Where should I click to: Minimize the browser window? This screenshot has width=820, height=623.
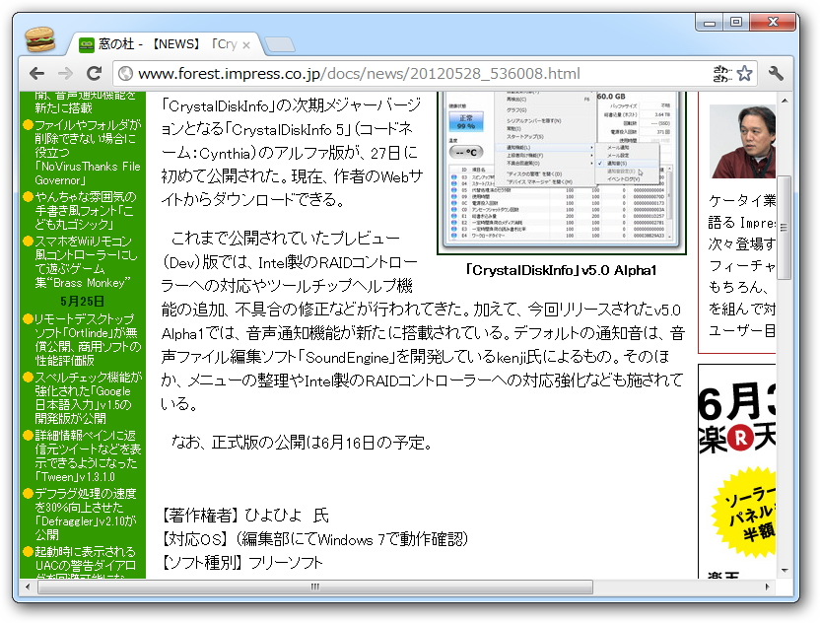[710, 23]
